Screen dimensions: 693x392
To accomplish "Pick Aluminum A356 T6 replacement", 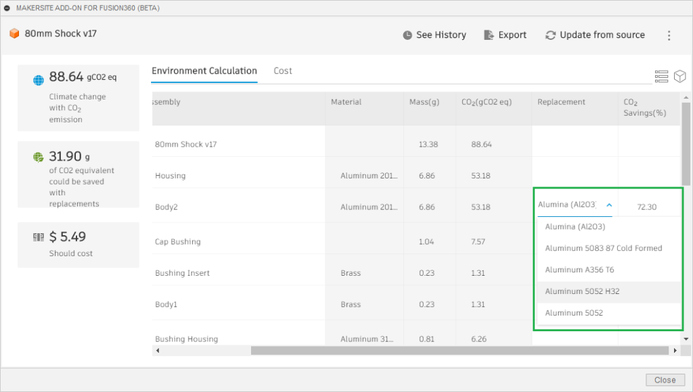I will click(x=579, y=270).
